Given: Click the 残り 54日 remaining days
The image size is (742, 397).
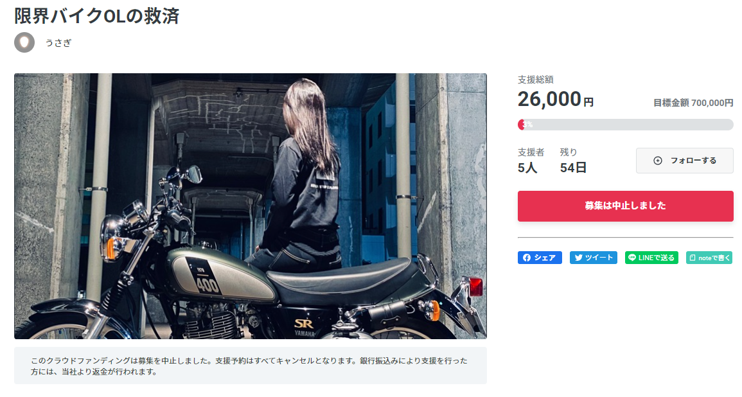Looking at the screenshot, I should click(573, 161).
